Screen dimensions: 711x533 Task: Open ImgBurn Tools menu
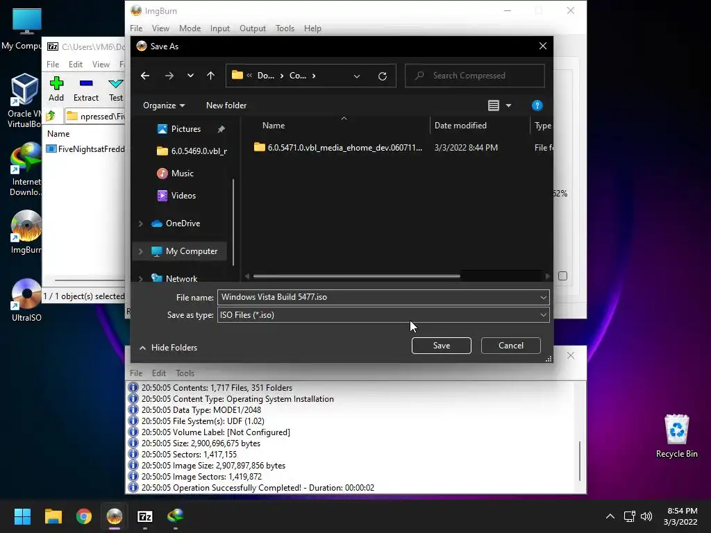click(x=285, y=28)
